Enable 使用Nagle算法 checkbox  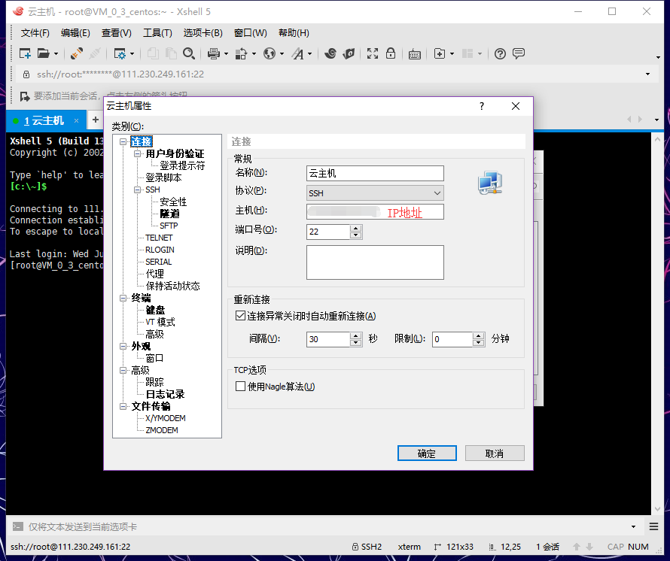[x=240, y=386]
